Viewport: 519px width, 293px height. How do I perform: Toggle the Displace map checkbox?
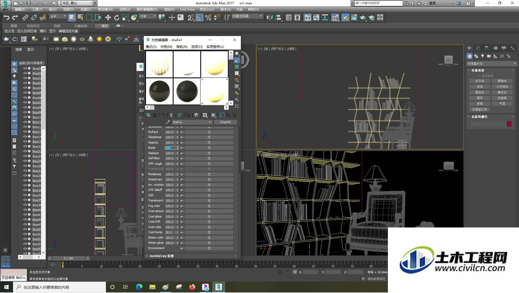(x=182, y=153)
